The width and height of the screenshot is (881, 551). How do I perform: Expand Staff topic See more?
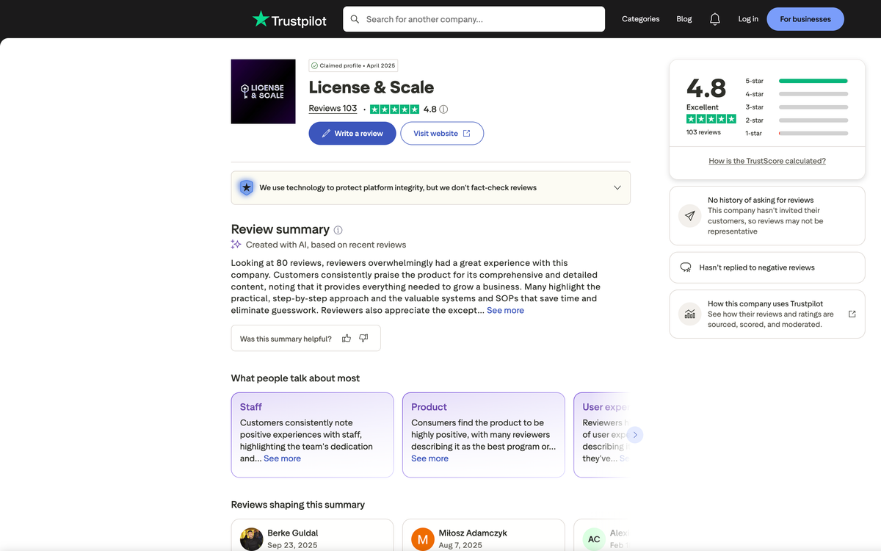[x=282, y=458]
